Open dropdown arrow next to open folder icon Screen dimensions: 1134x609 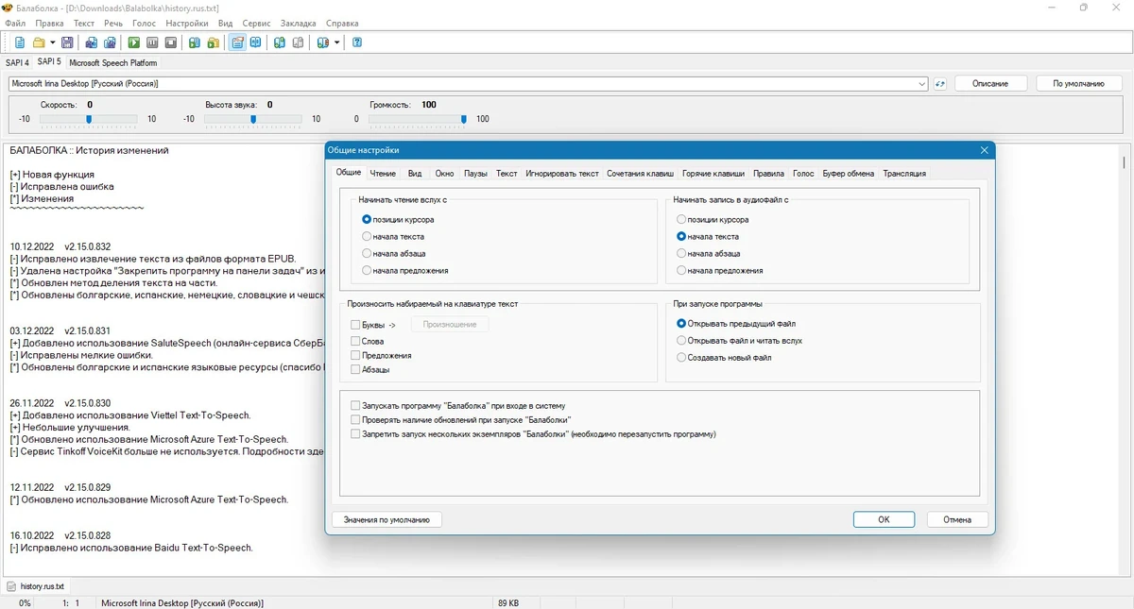click(53, 42)
